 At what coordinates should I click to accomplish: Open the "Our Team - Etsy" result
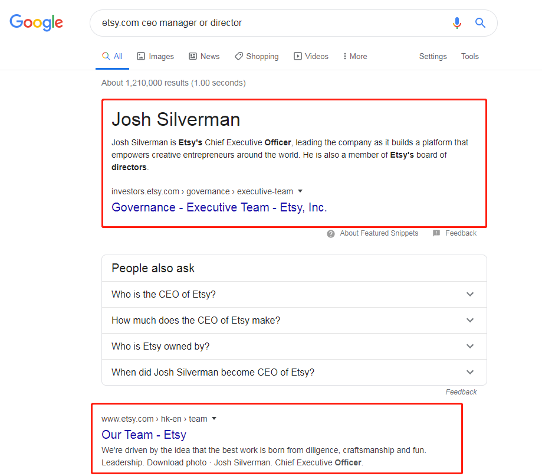[x=144, y=435]
